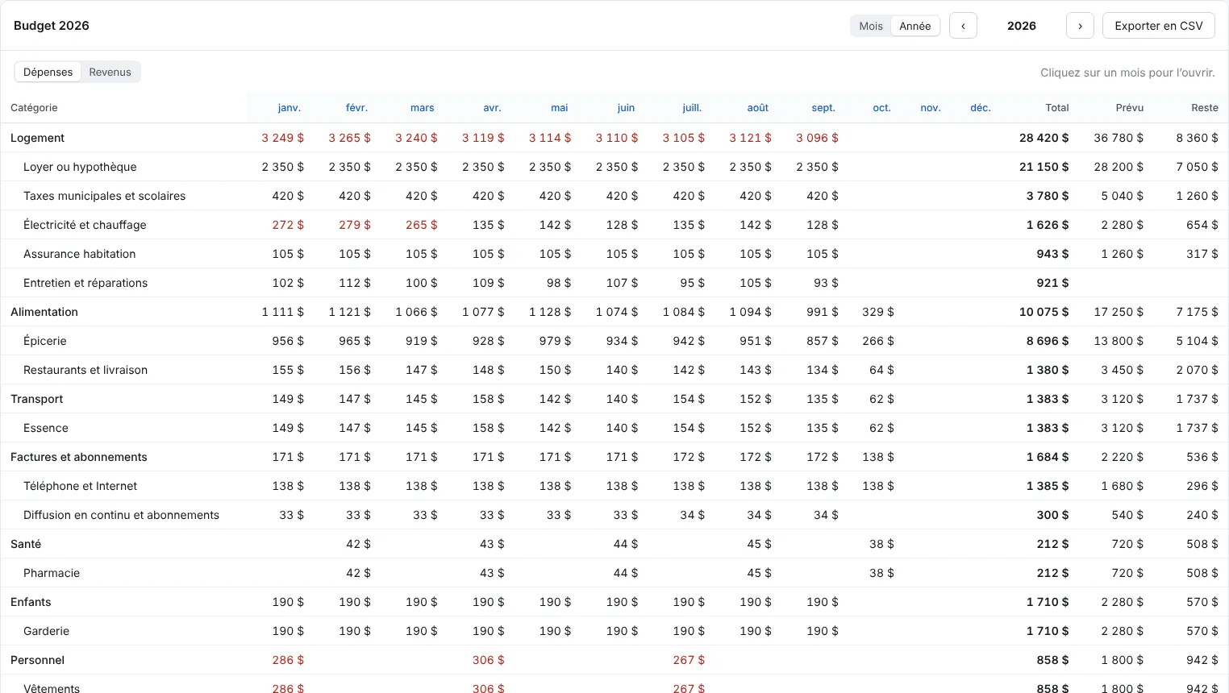The height and width of the screenshot is (693, 1229).
Task: Advance to next year with the right chevron
Action: (x=1080, y=26)
